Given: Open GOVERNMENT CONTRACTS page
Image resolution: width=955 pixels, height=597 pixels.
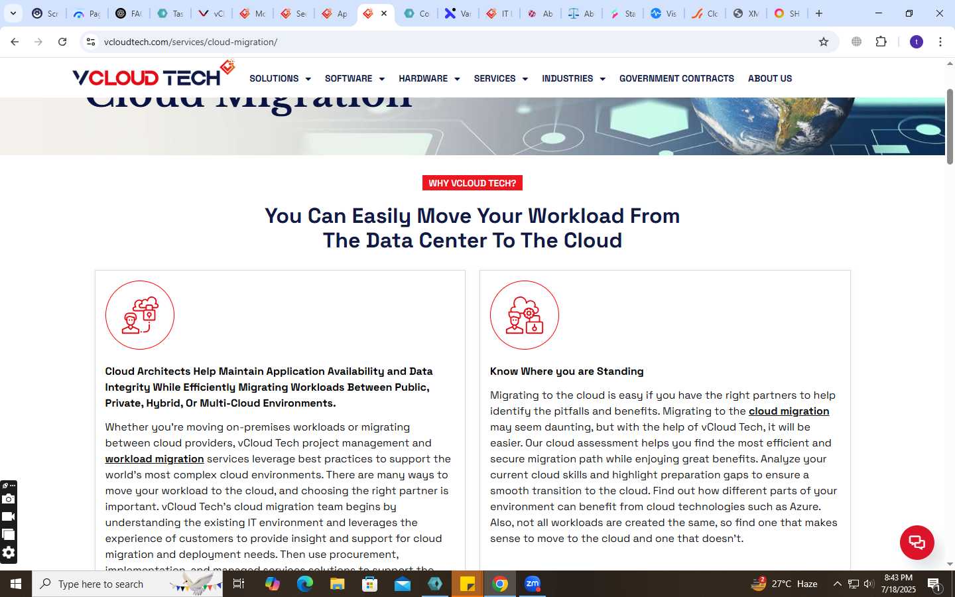Looking at the screenshot, I should (676, 78).
